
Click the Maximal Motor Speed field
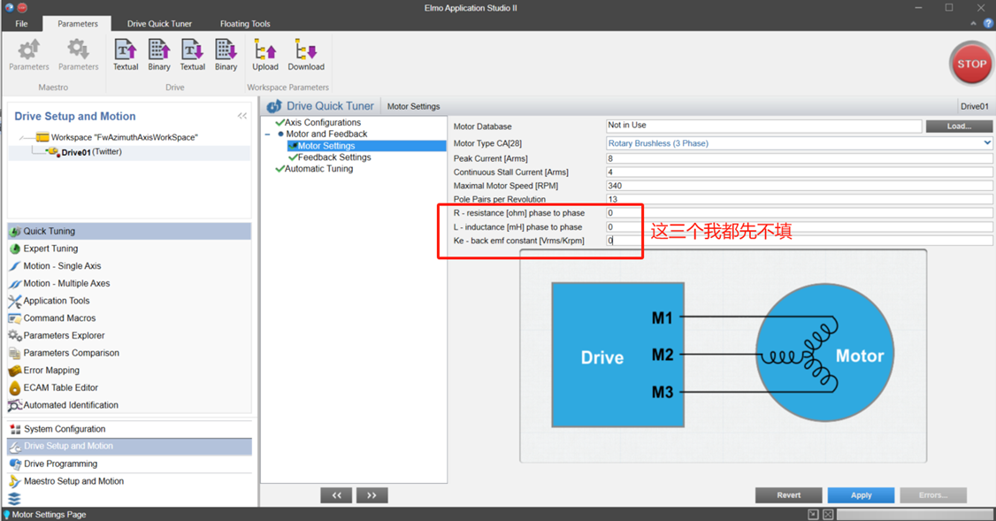(799, 186)
